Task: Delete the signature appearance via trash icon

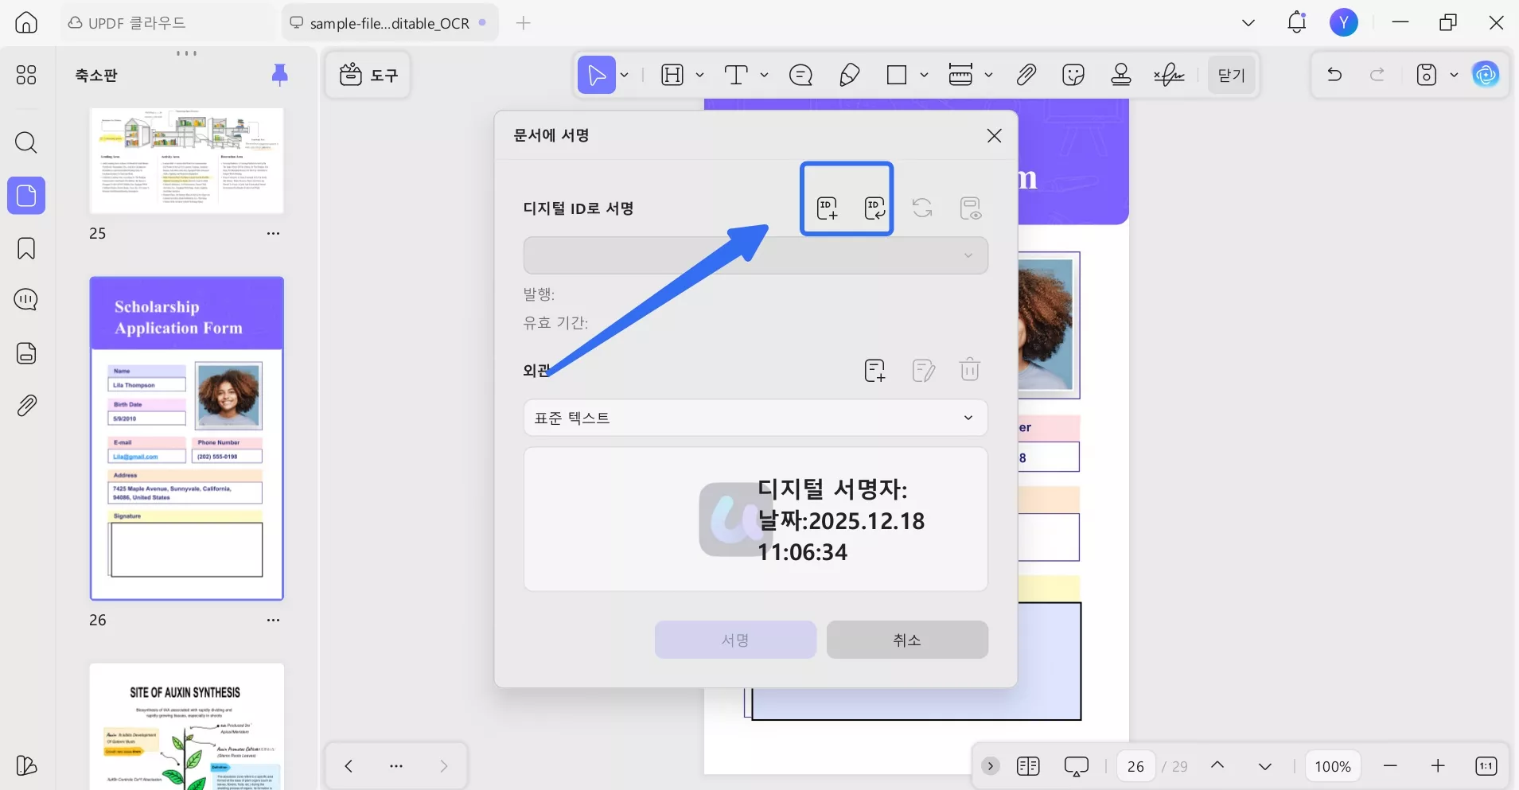Action: tap(969, 369)
